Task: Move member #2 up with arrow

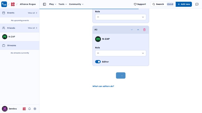Action: [x=138, y=30]
